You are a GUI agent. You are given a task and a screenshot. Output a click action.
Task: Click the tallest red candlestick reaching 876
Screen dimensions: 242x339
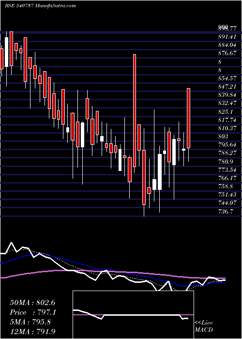pyautogui.click(x=135, y=110)
